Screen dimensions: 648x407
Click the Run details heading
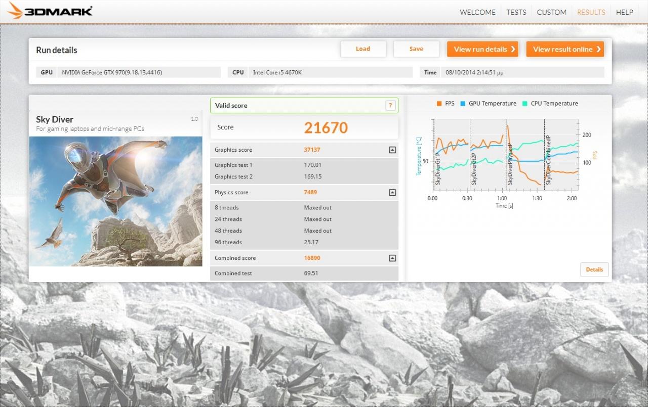coord(57,51)
